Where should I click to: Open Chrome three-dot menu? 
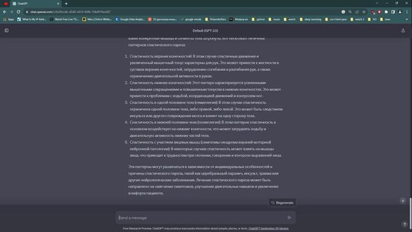pos(407,12)
